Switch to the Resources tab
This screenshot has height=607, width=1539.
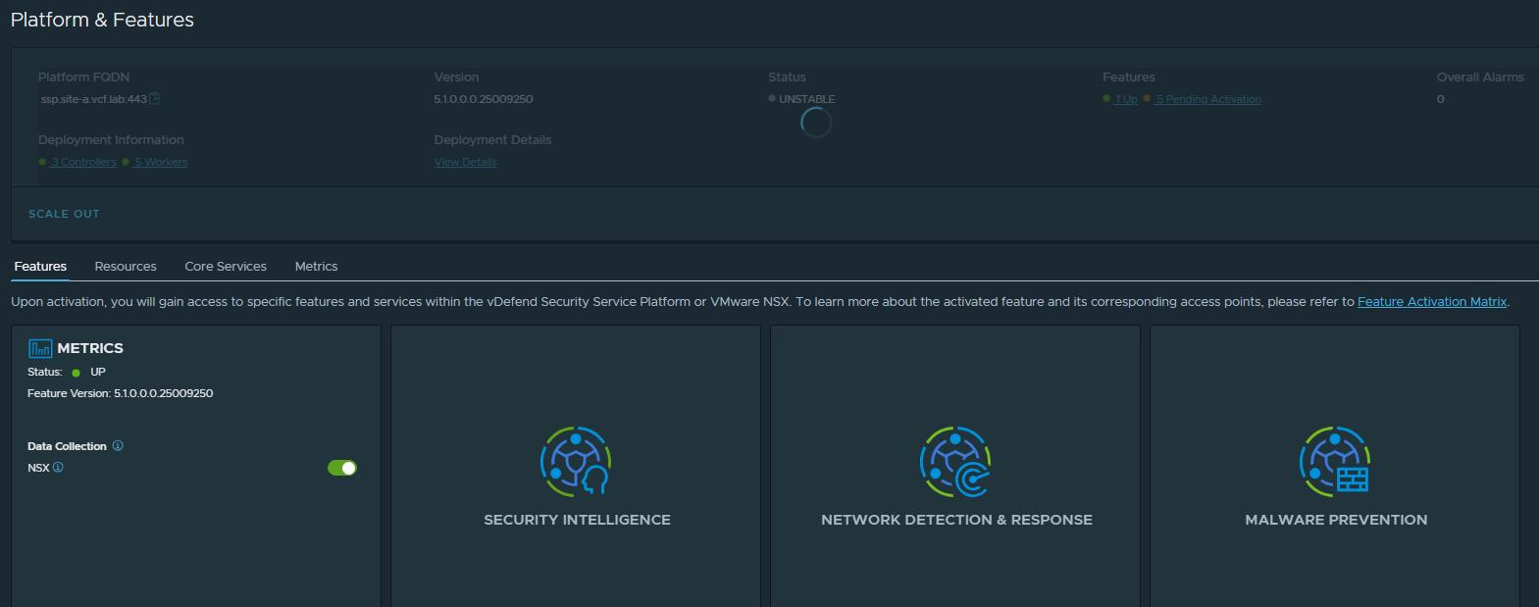click(126, 267)
